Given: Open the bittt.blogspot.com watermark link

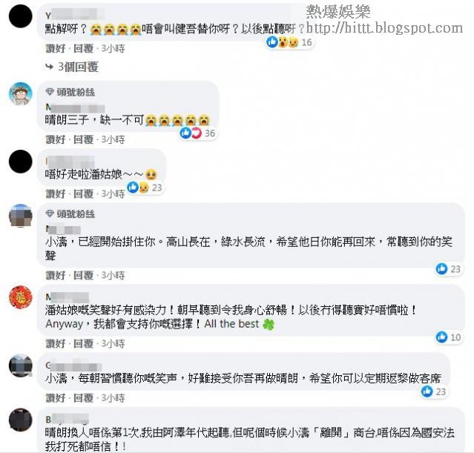Looking at the screenshot, I should coord(384,28).
